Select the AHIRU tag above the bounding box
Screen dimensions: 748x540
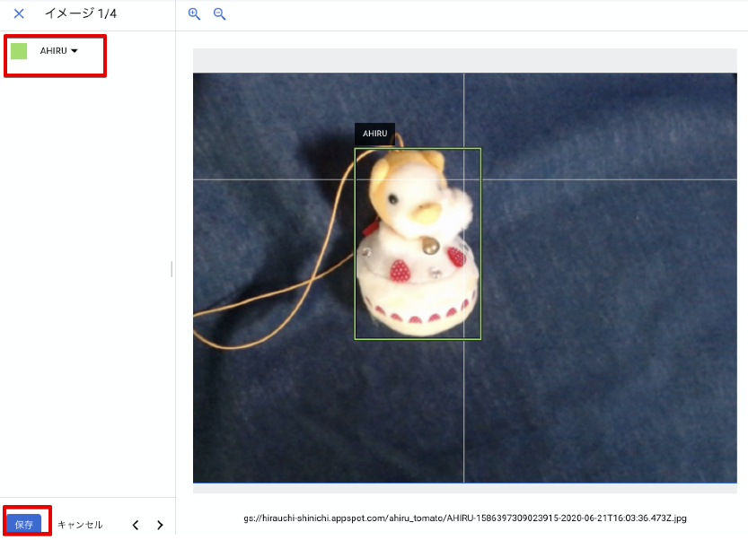click(x=374, y=133)
